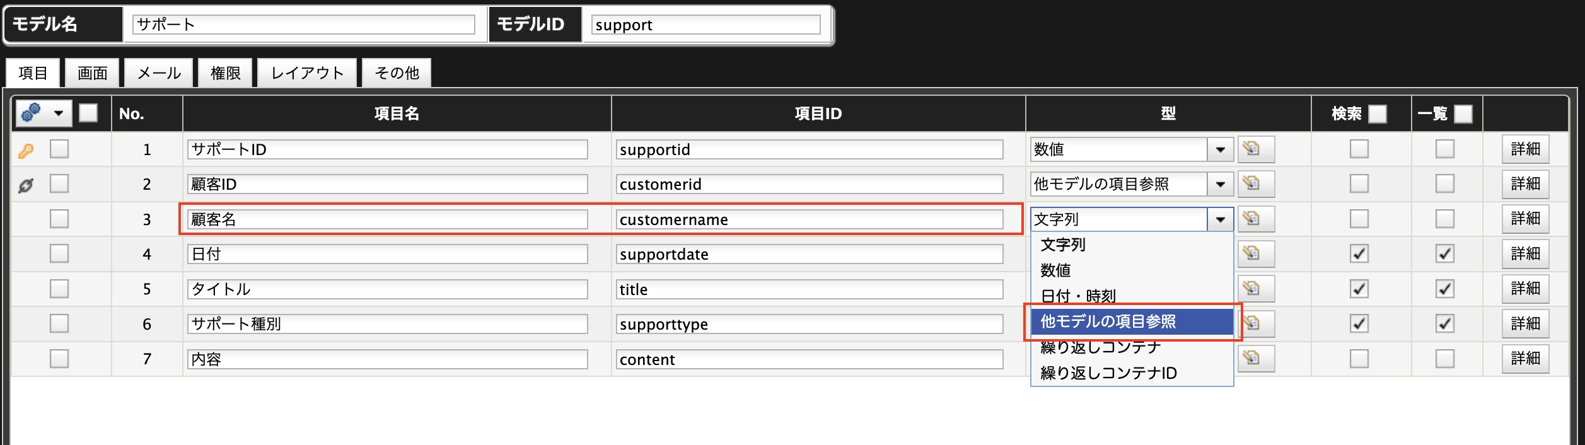The height and width of the screenshot is (445, 1585).
Task: Click the gears icon in header
Action: pos(31,113)
